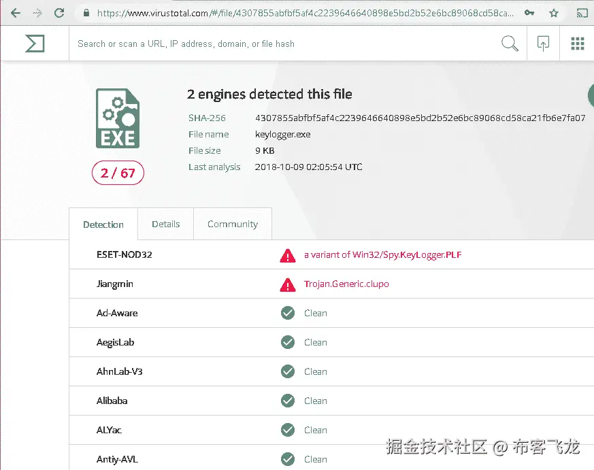Screen dimensions: 594x470
Task: Click the Jiangmin engine name
Action: pyautogui.click(x=115, y=284)
